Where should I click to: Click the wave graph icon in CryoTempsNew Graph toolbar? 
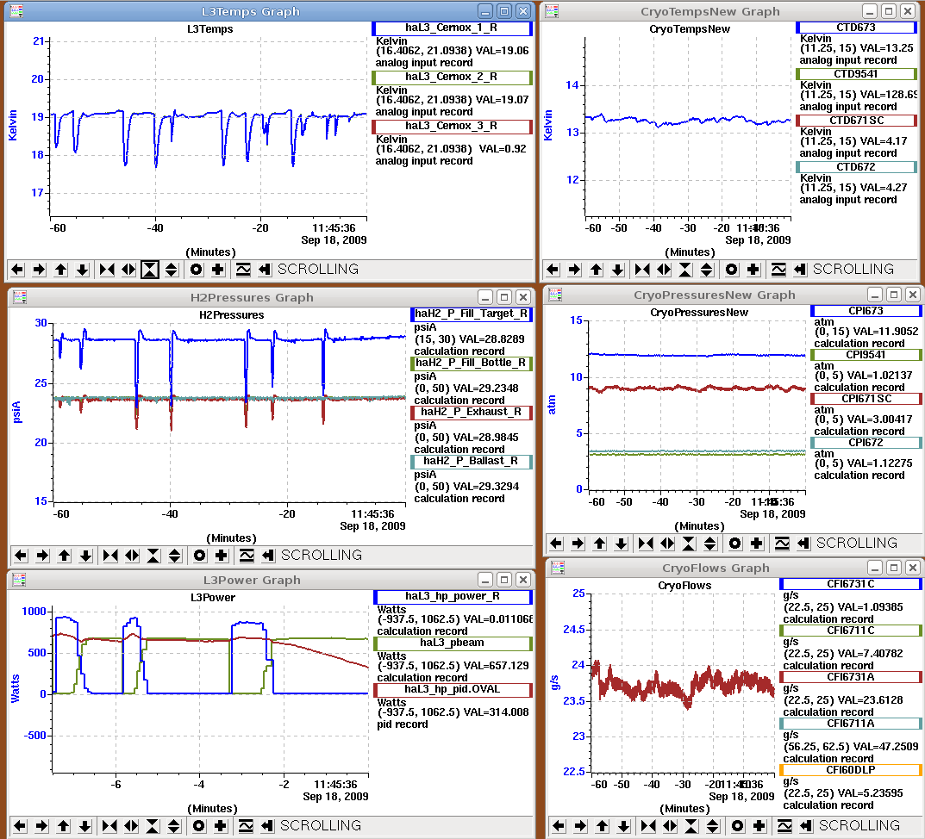click(778, 270)
